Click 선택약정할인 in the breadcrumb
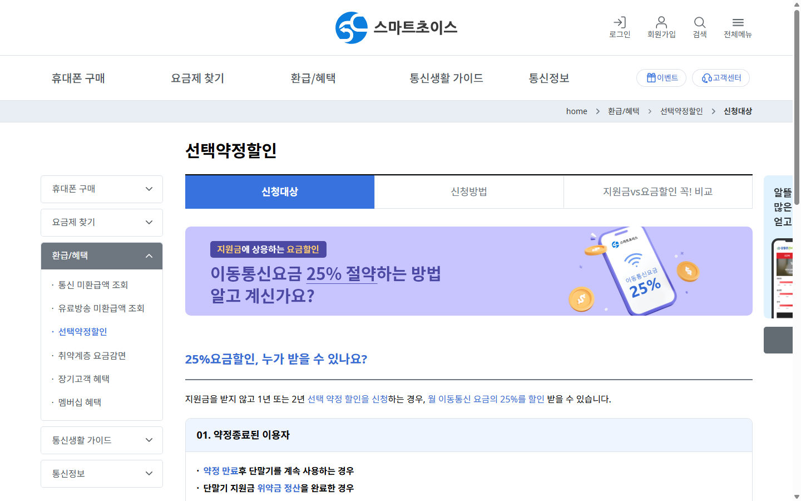The width and height of the screenshot is (801, 501). click(x=681, y=111)
